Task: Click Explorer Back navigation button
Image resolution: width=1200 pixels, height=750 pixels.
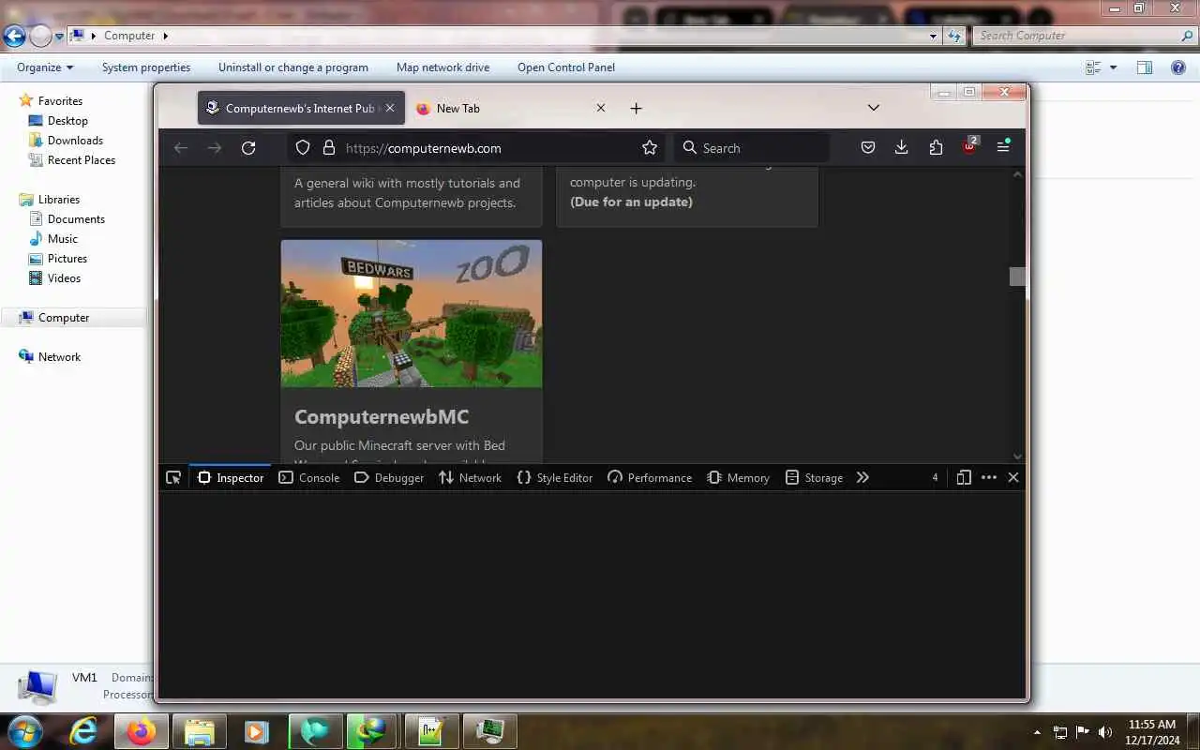Action: pos(14,36)
